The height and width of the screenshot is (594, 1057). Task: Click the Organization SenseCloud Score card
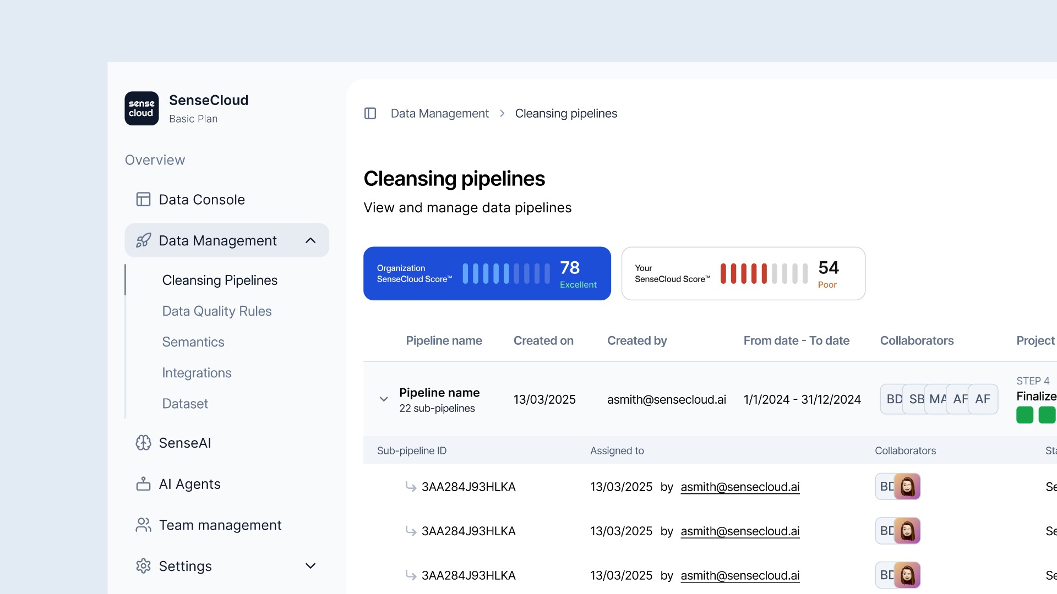point(487,273)
